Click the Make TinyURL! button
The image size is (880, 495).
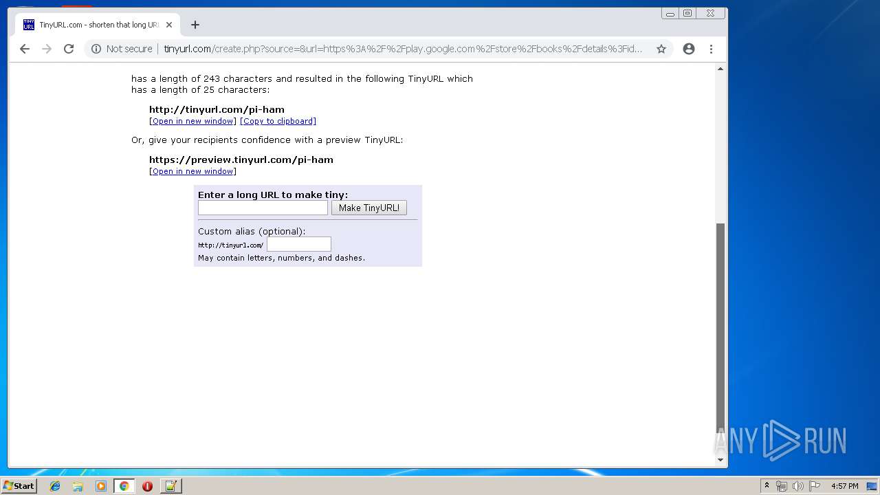click(369, 208)
